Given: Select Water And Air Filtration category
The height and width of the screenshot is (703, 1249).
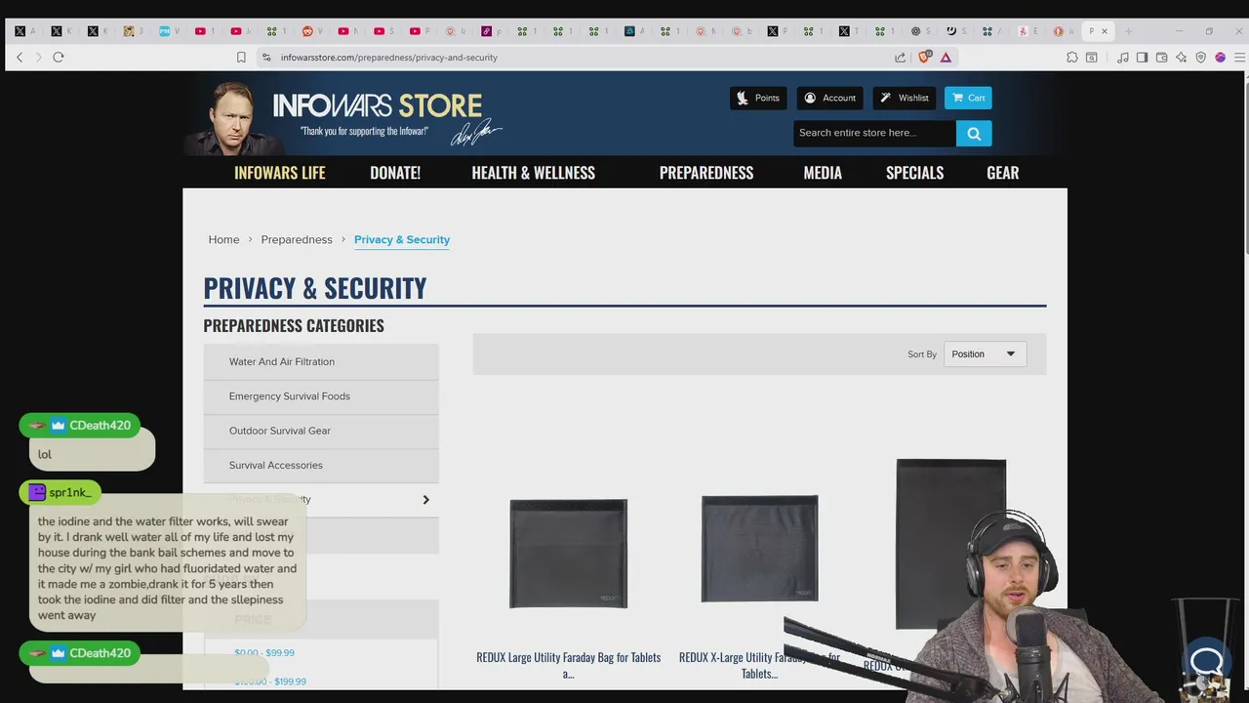Looking at the screenshot, I should (x=321, y=362).
